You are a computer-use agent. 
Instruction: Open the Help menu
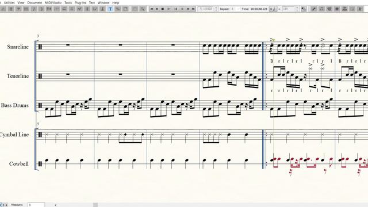click(x=116, y=2)
